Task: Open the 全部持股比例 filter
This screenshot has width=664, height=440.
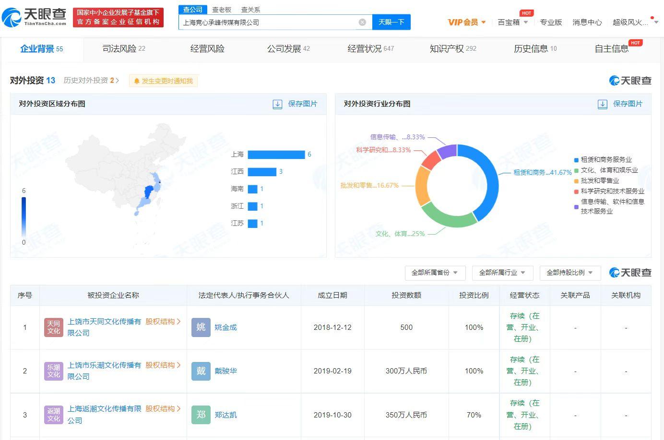Action: [x=569, y=272]
